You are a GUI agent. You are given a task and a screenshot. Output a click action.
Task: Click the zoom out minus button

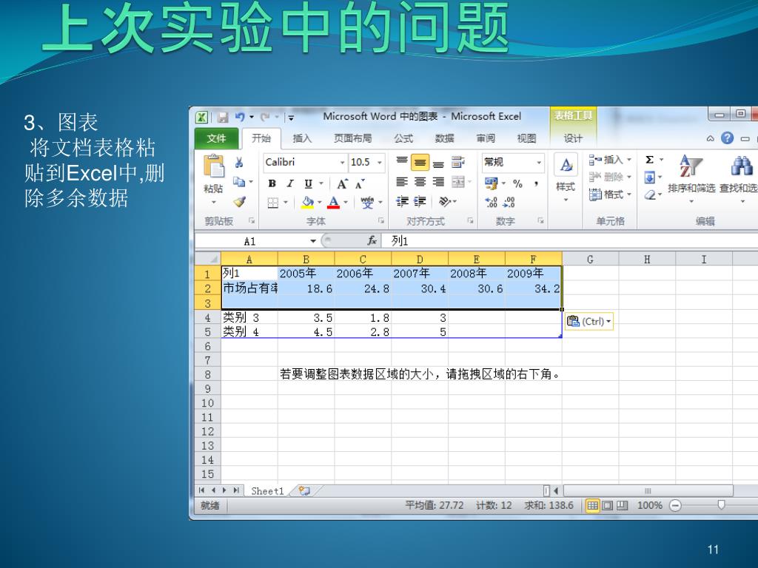coord(675,505)
